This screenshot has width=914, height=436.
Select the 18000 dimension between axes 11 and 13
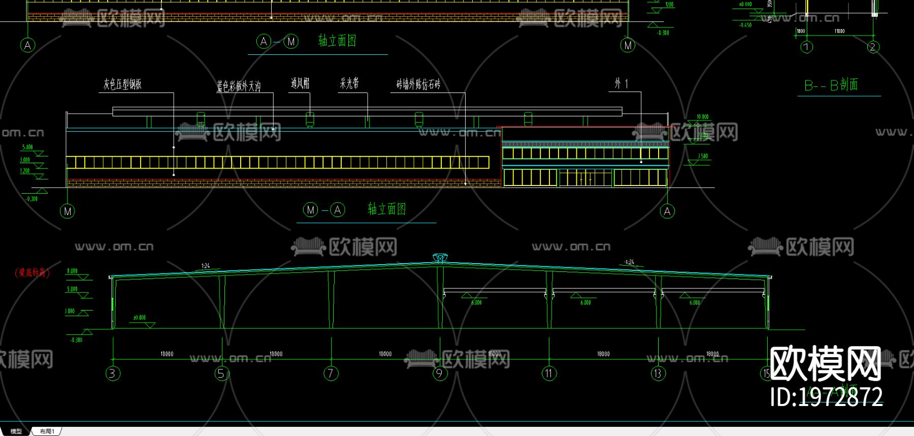(x=603, y=354)
